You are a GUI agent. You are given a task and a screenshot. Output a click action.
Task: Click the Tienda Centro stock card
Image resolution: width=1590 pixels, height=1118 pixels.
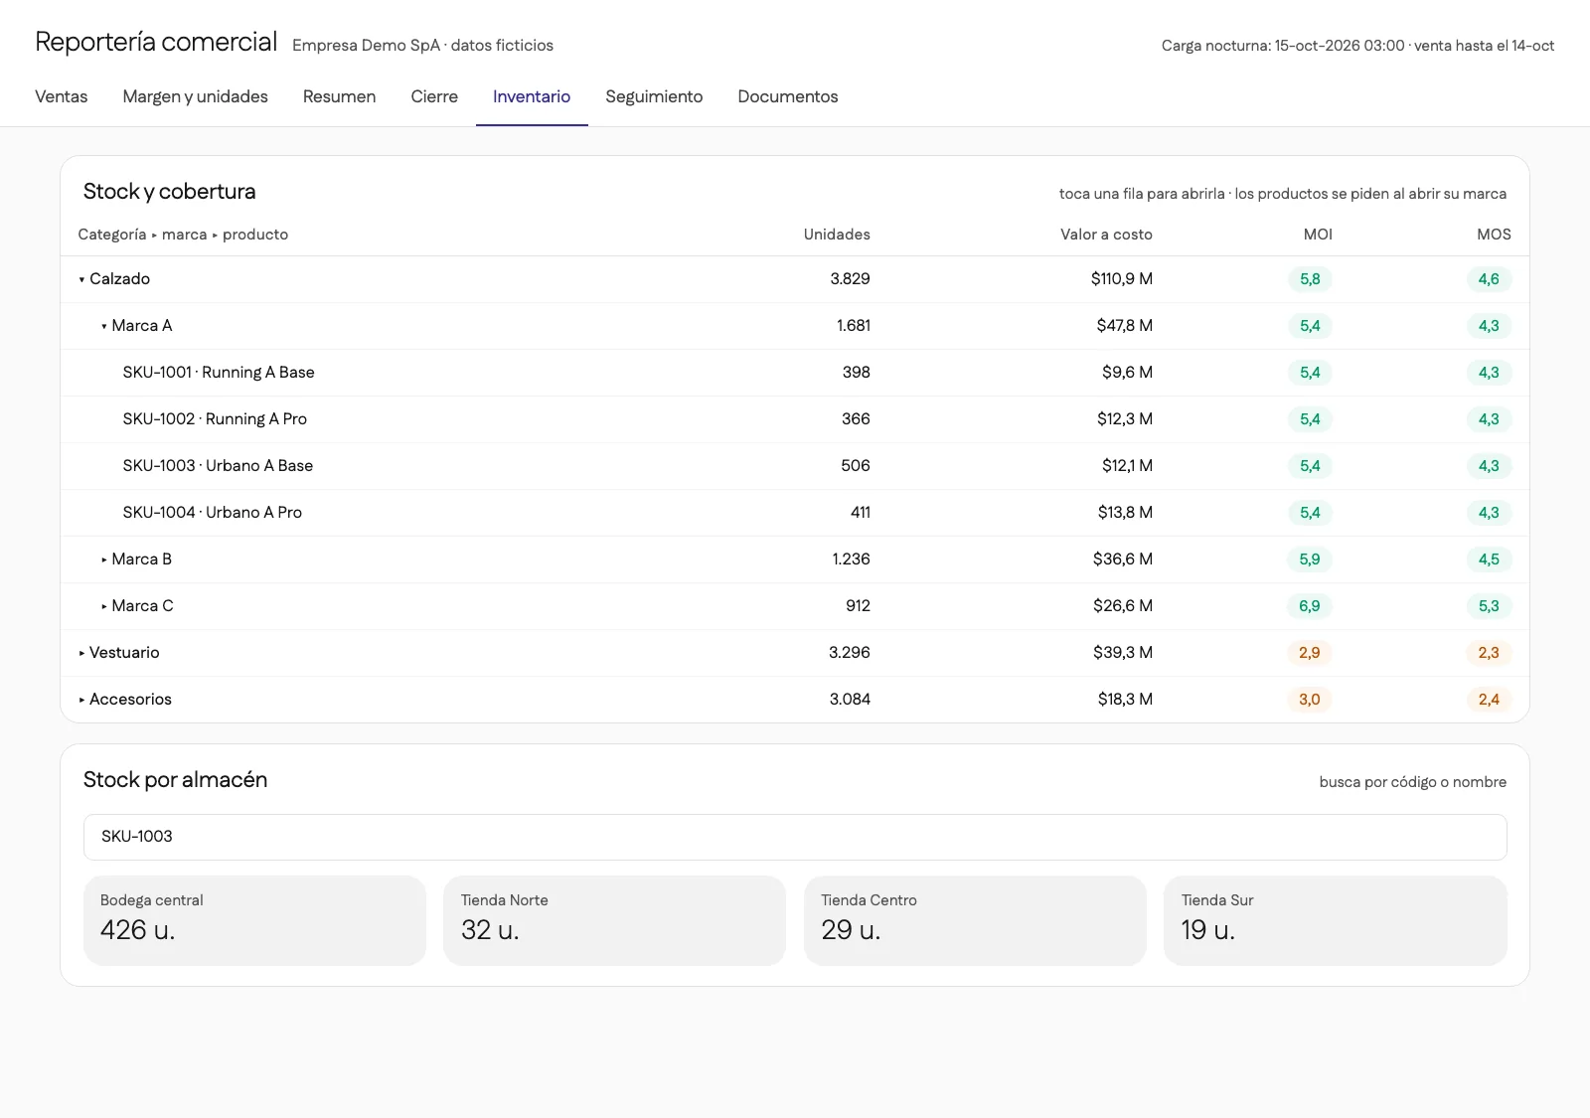(975, 920)
